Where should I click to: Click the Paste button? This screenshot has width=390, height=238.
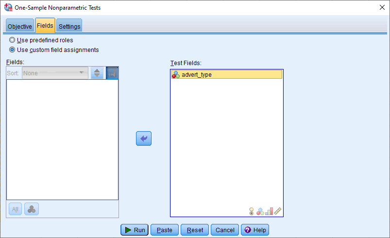pos(165,230)
